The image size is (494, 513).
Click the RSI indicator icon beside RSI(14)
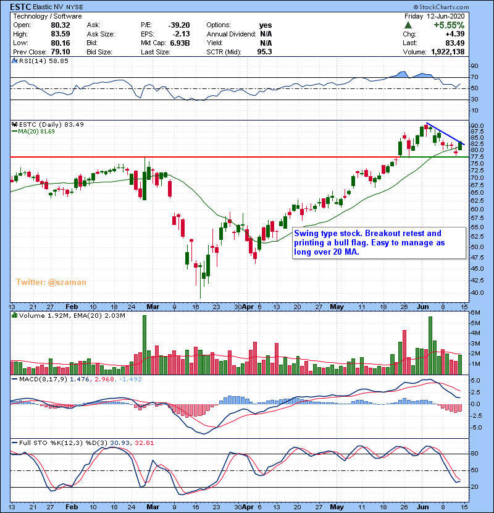[x=14, y=61]
